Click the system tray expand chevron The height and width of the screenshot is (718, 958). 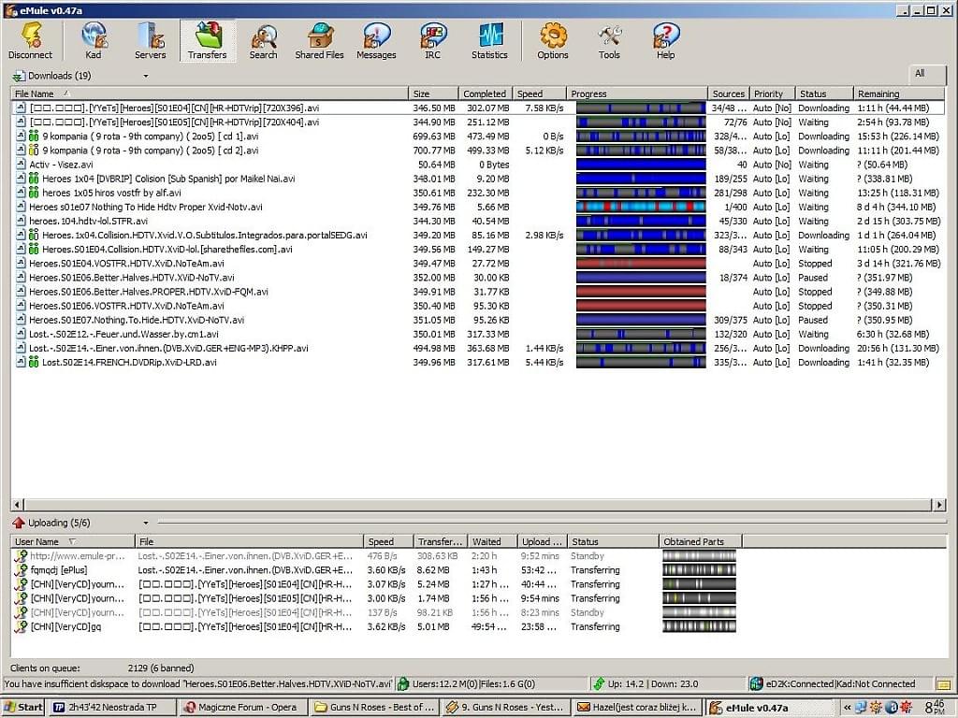[x=847, y=709]
